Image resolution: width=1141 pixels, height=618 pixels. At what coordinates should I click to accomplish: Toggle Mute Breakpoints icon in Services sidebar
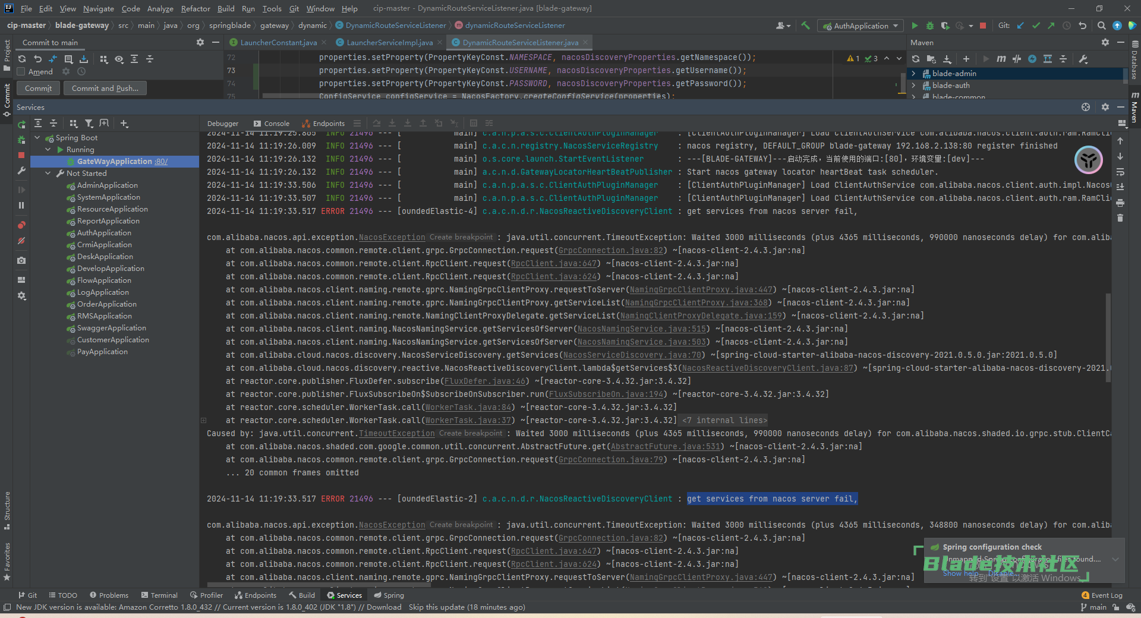(21, 241)
